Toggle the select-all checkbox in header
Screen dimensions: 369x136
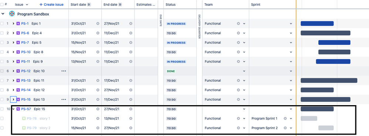tap(2, 4)
